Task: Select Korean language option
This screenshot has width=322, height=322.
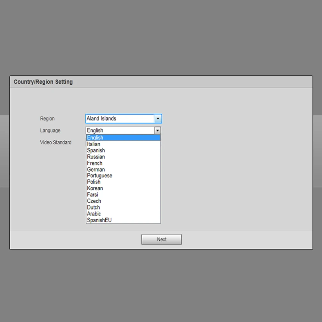Action: [123, 188]
